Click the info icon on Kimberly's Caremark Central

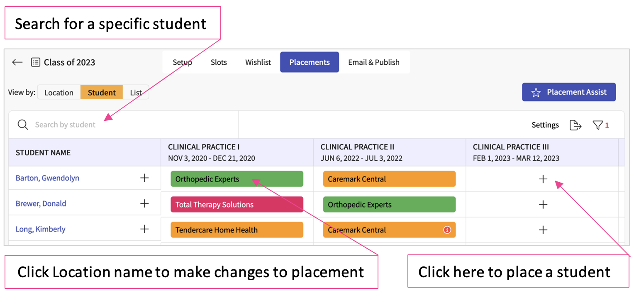pos(447,230)
